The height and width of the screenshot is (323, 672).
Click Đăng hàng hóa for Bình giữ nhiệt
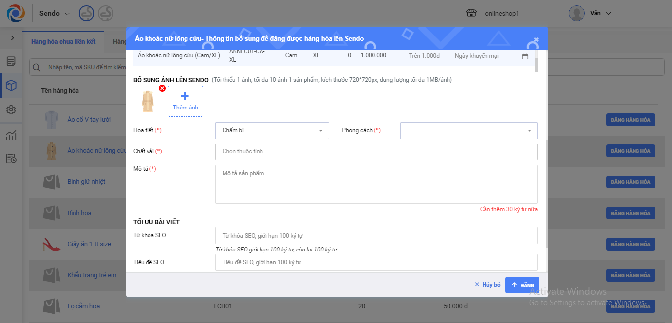coord(631,182)
